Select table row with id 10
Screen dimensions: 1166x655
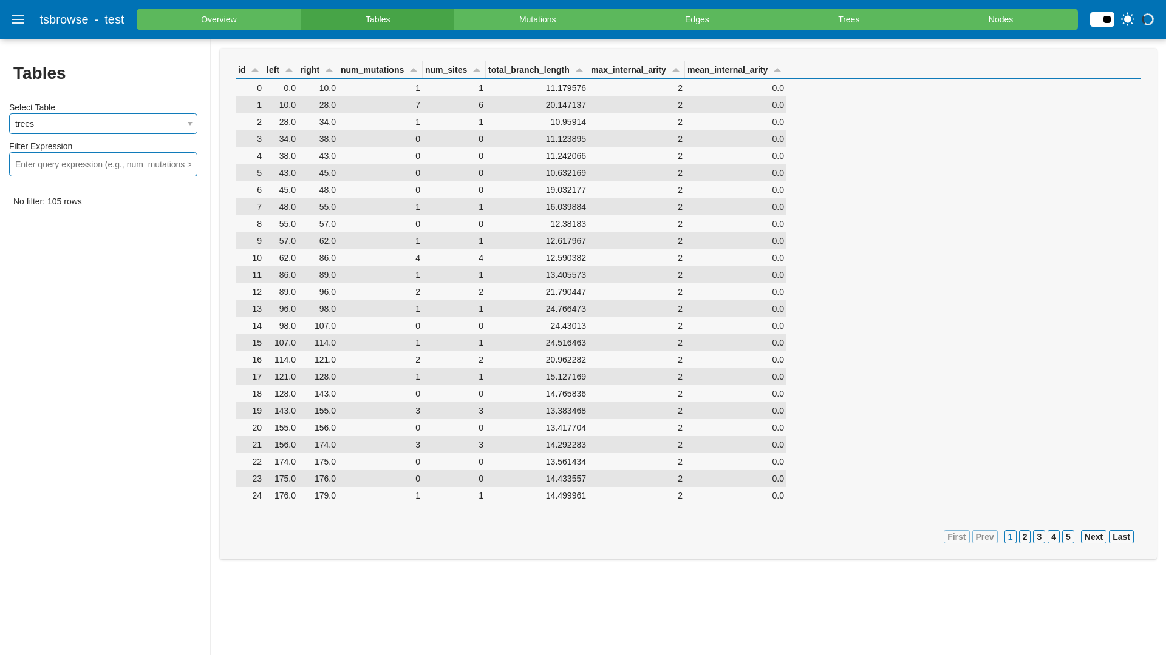(x=510, y=258)
